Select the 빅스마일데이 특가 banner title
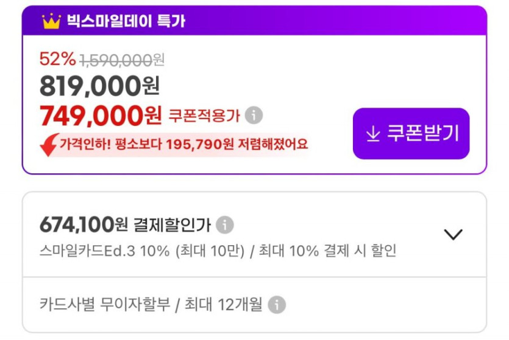This screenshot has height=340, width=509. (126, 21)
